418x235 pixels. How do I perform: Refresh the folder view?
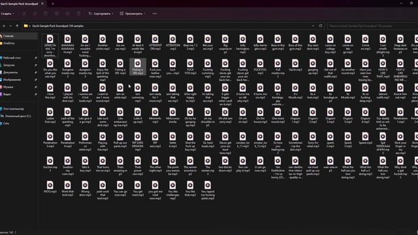[x=321, y=26]
